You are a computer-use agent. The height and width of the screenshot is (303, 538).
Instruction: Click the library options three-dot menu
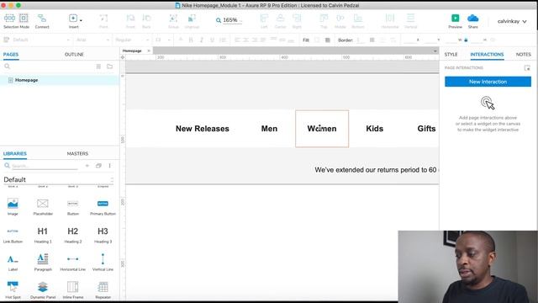[110, 166]
